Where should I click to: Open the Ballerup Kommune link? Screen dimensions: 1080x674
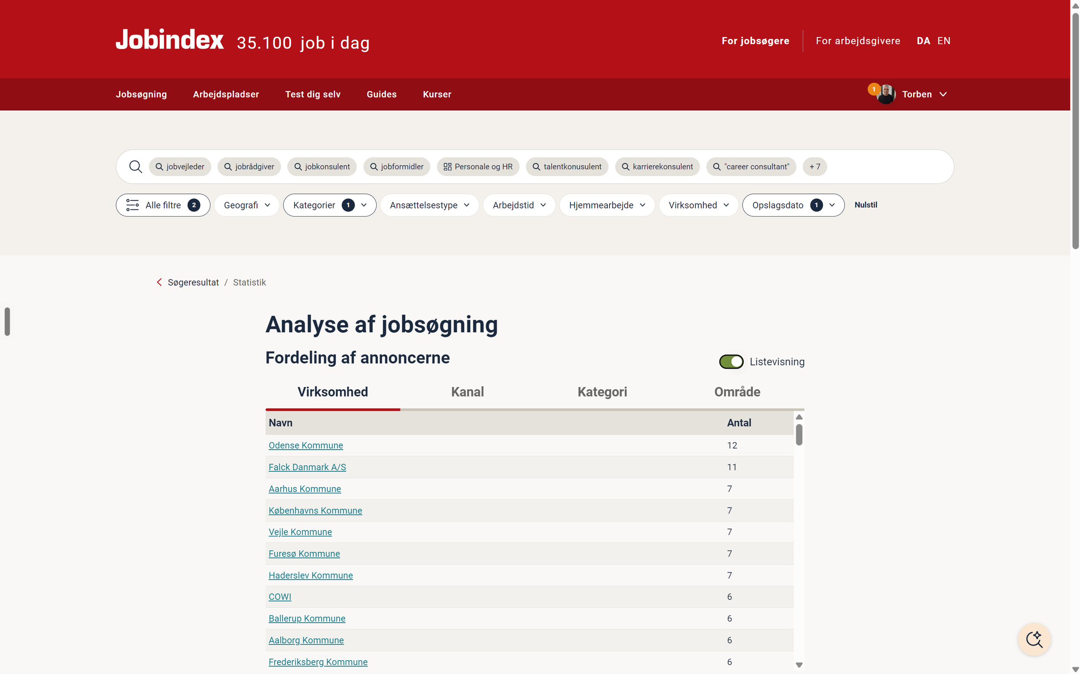[x=307, y=619]
